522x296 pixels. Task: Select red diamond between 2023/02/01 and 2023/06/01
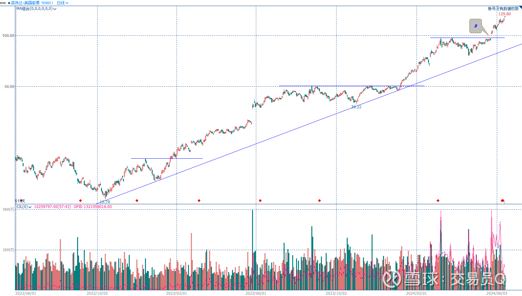[x=199, y=200]
